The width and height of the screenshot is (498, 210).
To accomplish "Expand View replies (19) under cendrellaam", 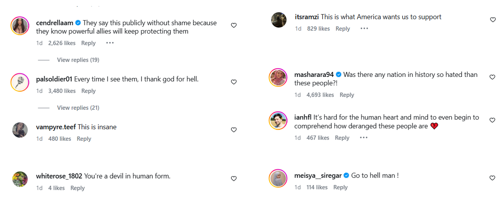I will point(78,60).
